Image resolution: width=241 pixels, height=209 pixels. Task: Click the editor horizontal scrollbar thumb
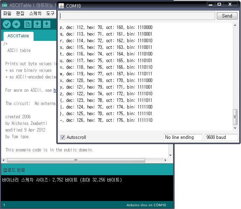[x=76, y=160]
